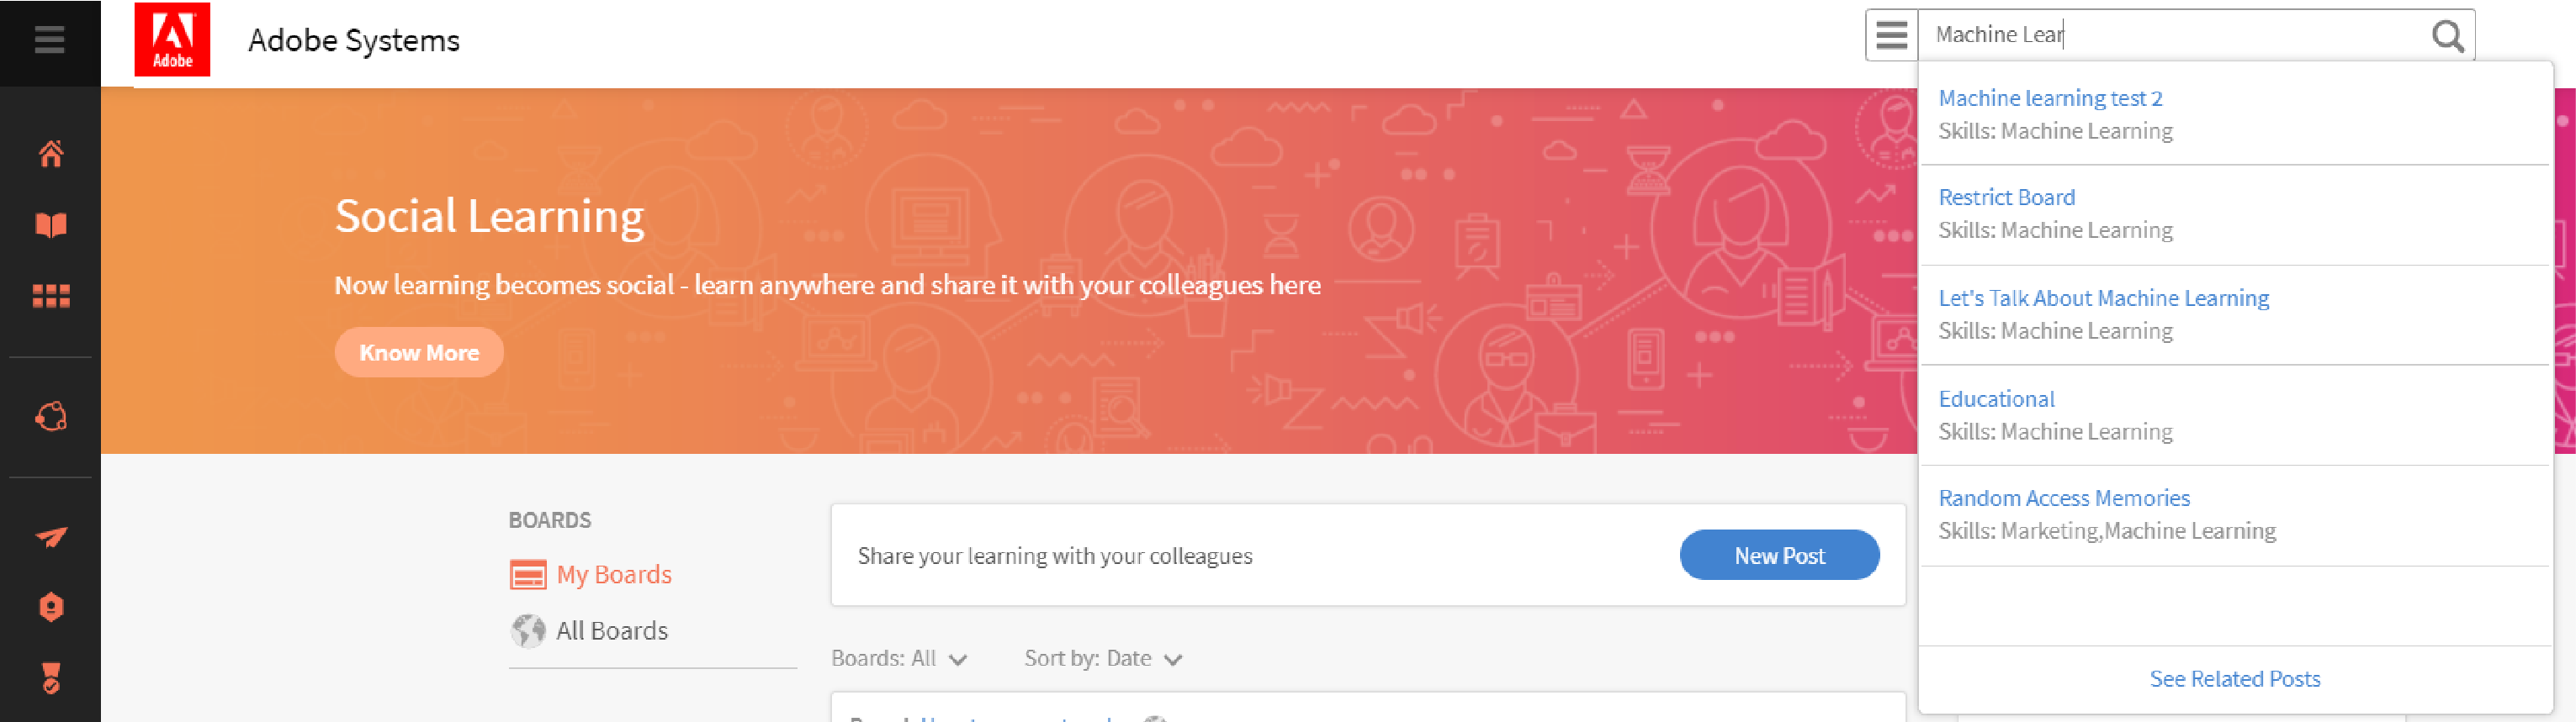Expand the Boards: All dropdown

899,659
